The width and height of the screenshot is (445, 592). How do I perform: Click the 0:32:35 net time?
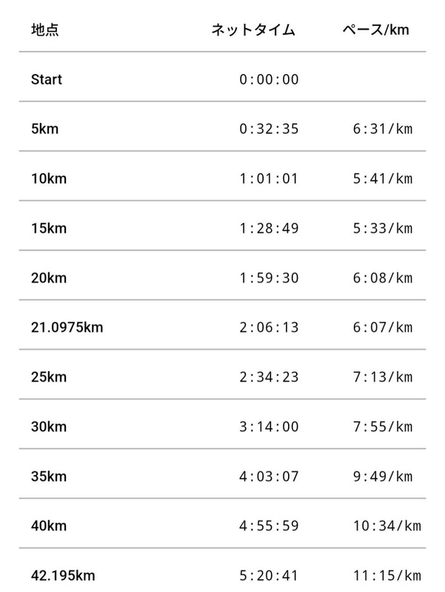pyautogui.click(x=269, y=129)
